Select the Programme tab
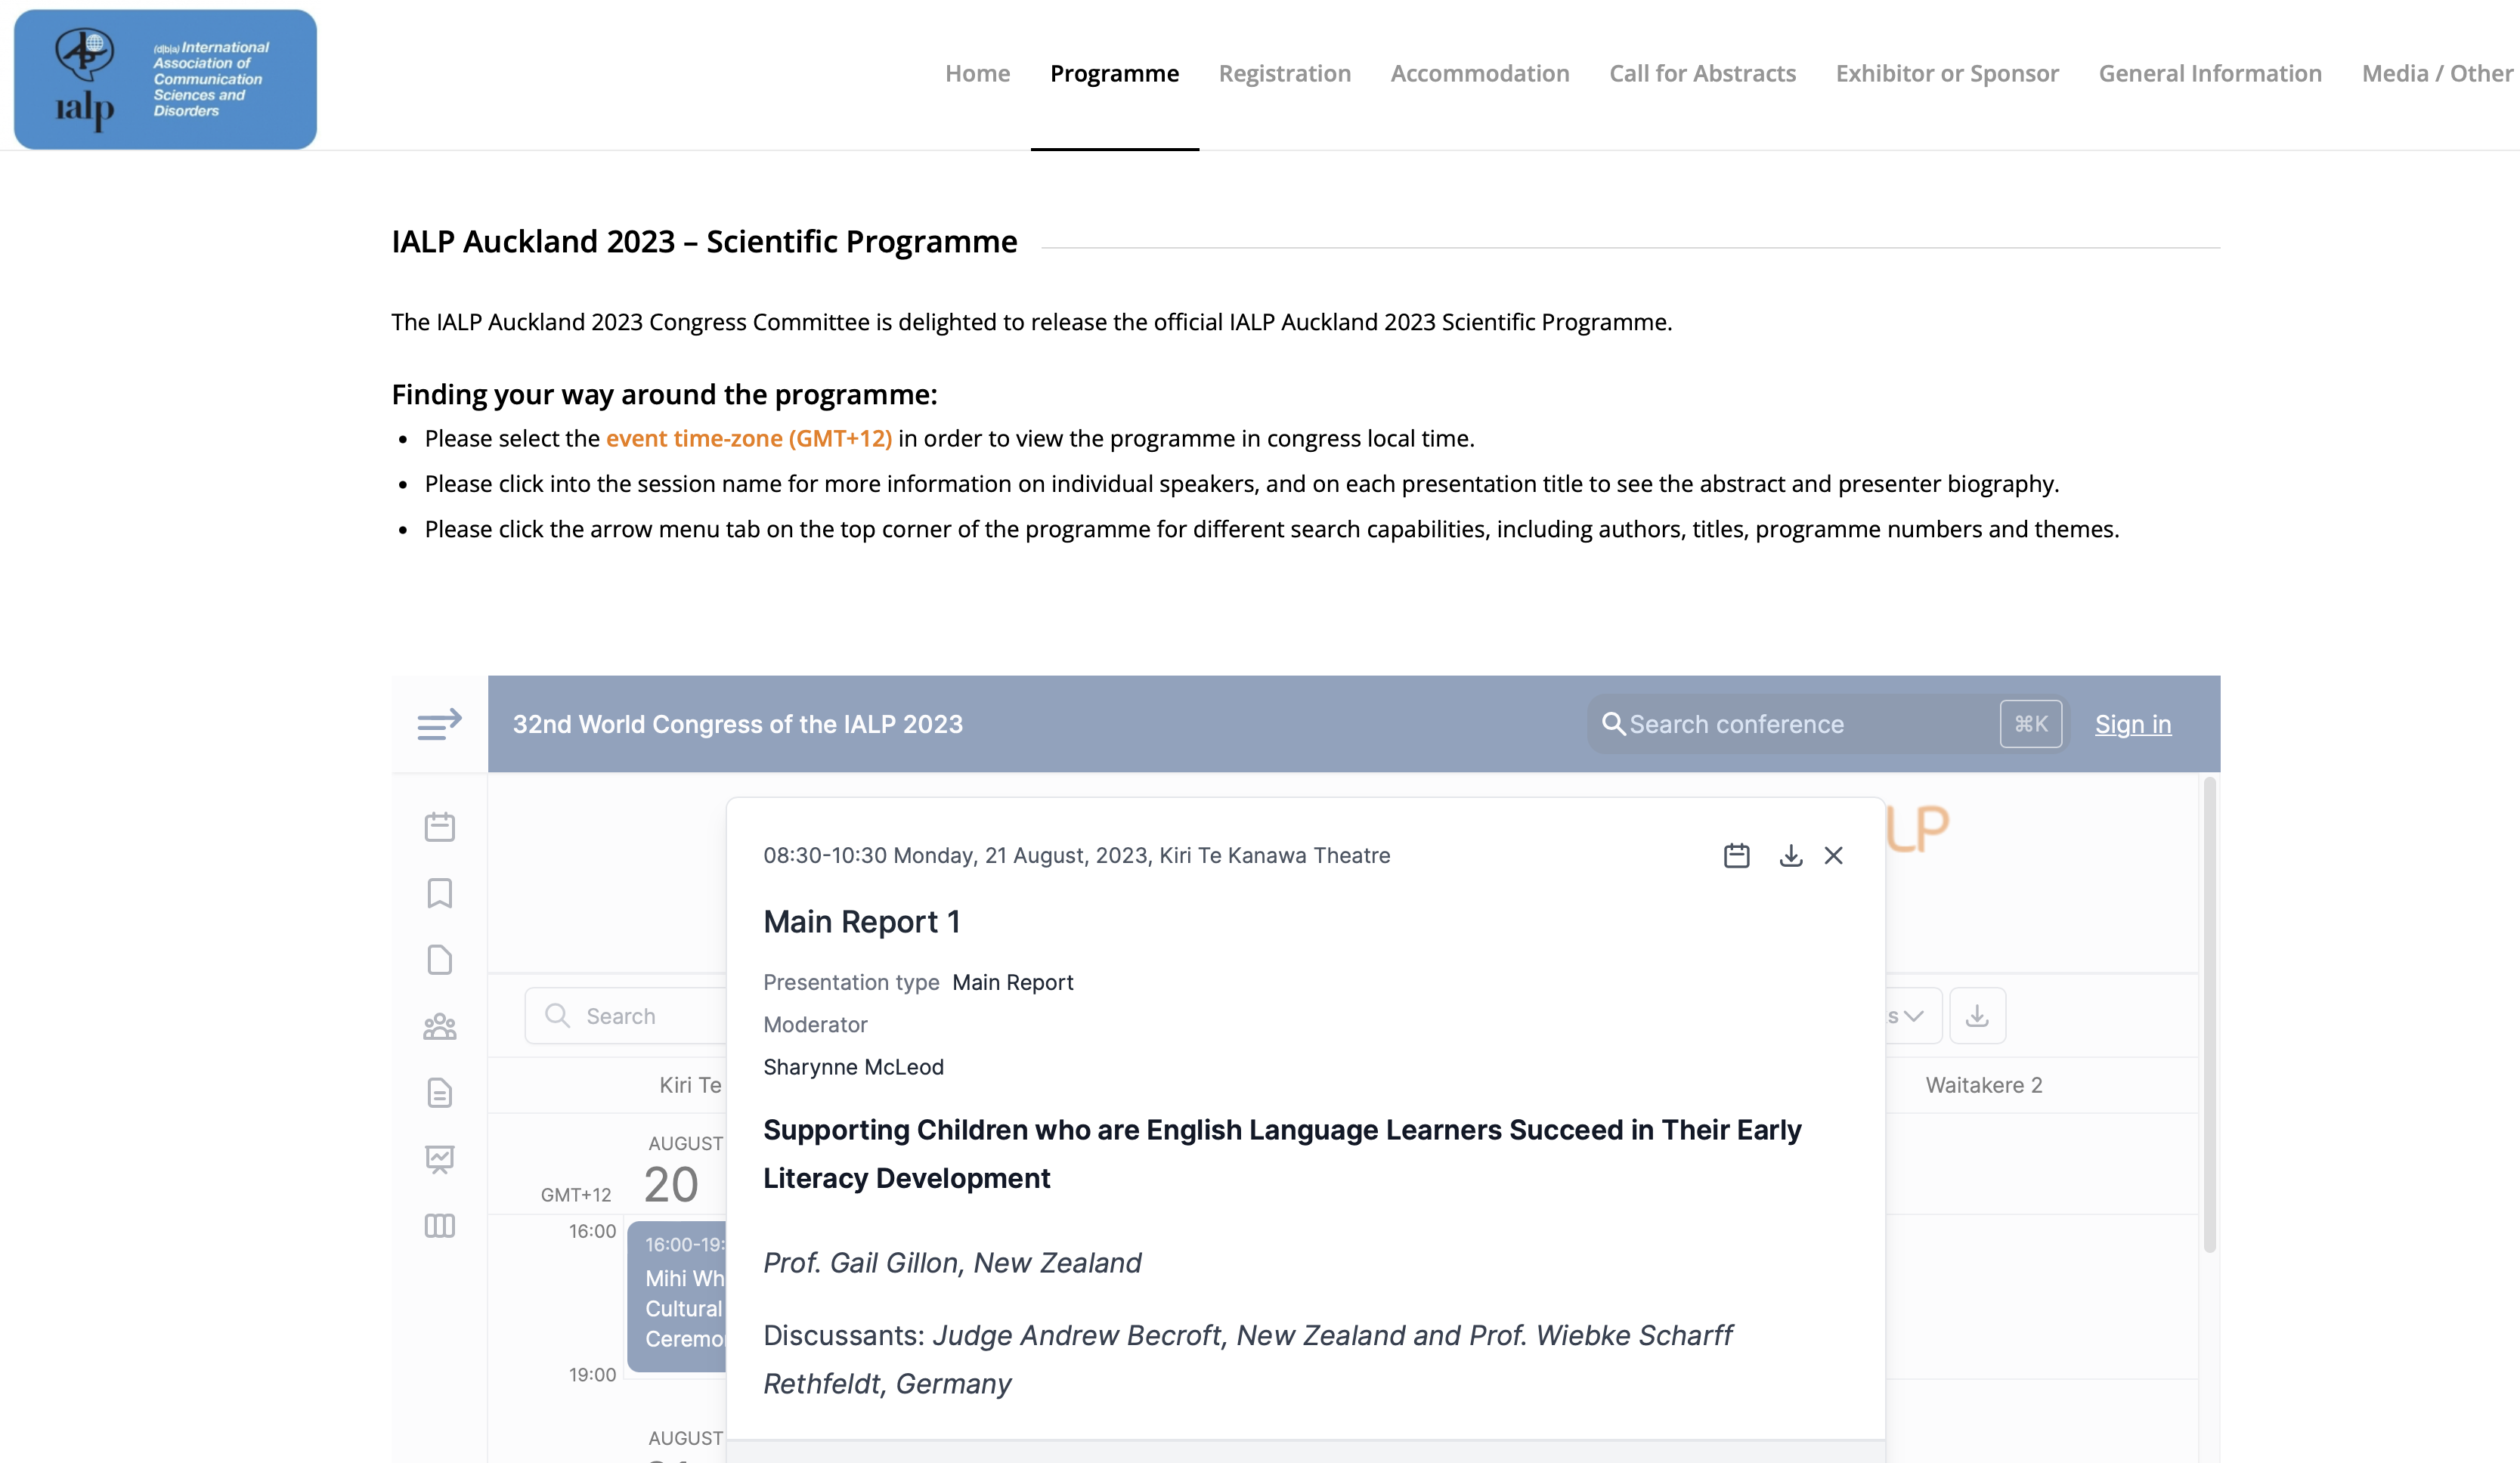 pos(1114,73)
